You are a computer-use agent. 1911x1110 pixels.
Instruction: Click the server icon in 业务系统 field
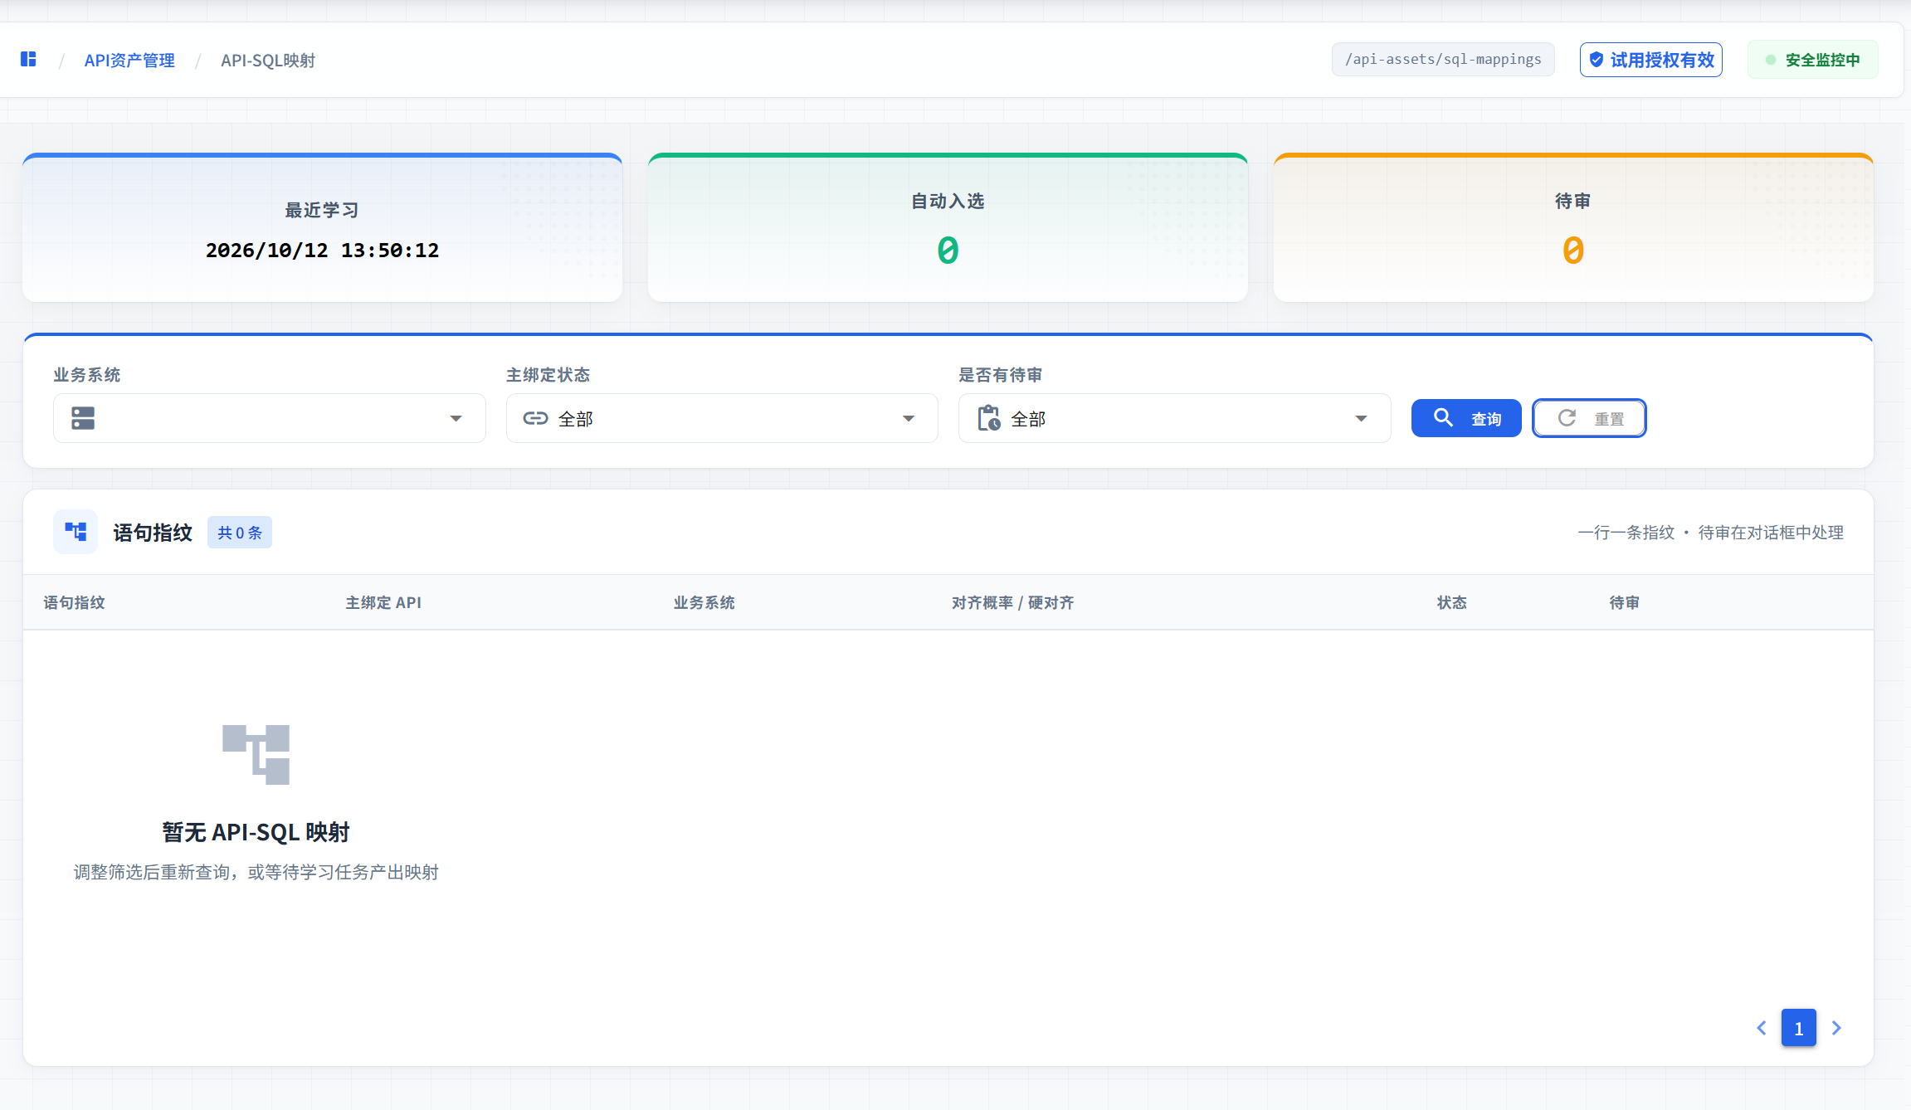(x=83, y=418)
